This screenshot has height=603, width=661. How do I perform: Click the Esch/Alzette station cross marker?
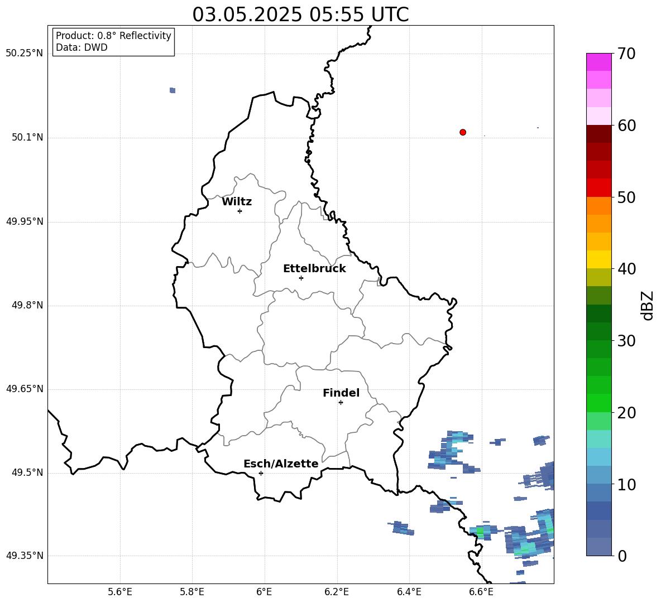(x=261, y=473)
